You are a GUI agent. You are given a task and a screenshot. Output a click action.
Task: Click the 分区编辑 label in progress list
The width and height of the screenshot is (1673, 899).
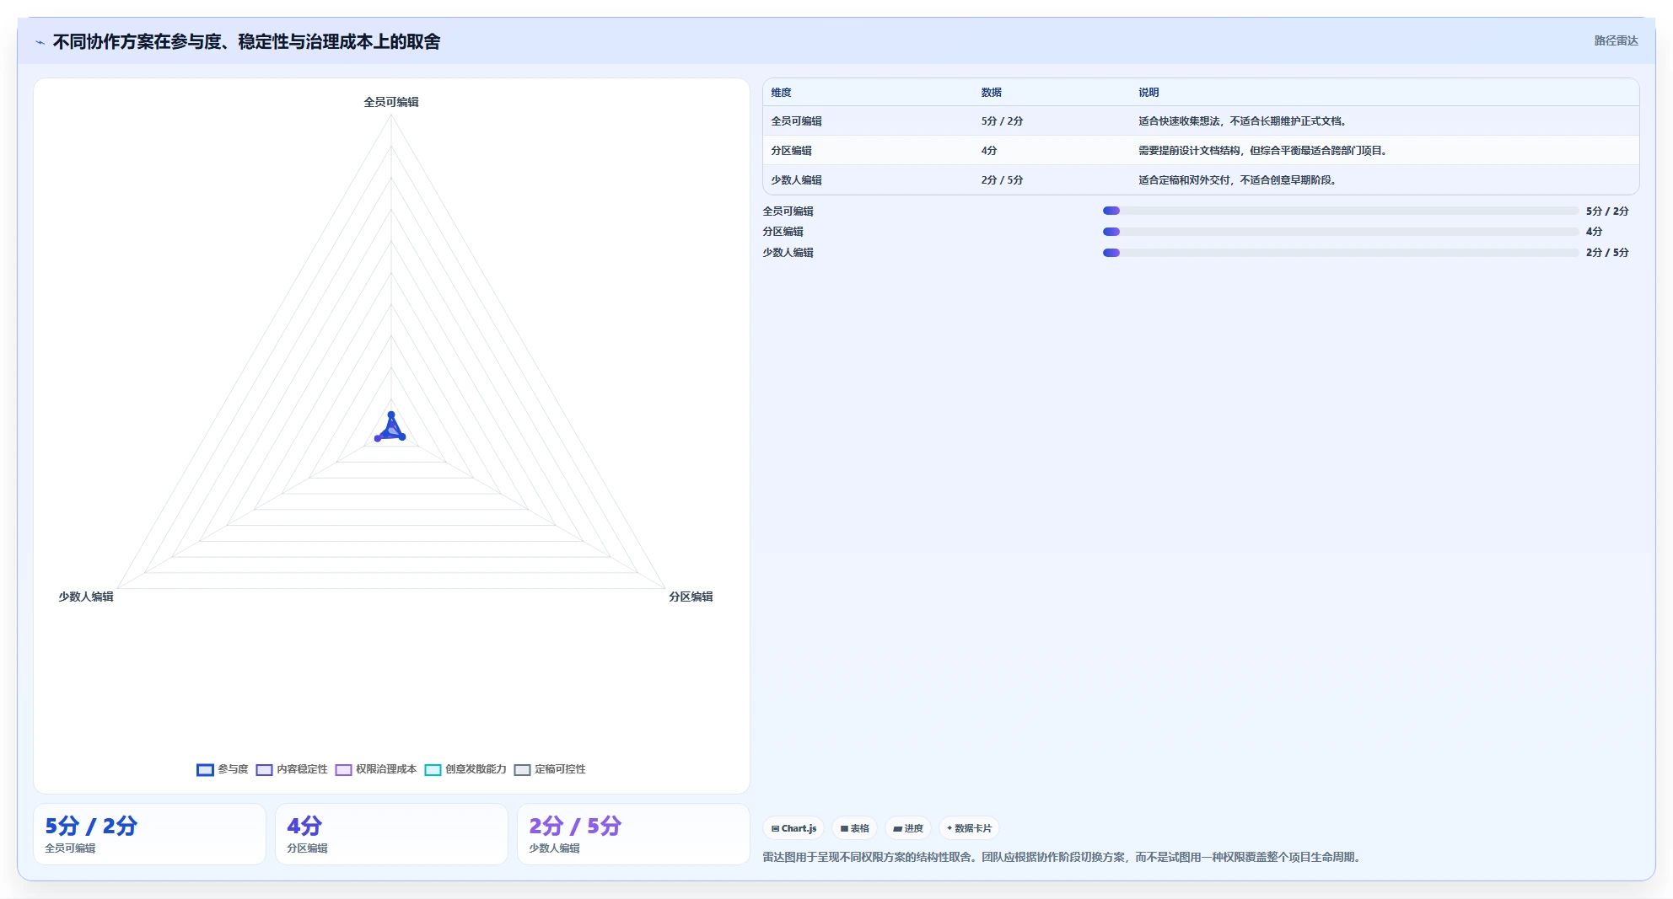783,232
